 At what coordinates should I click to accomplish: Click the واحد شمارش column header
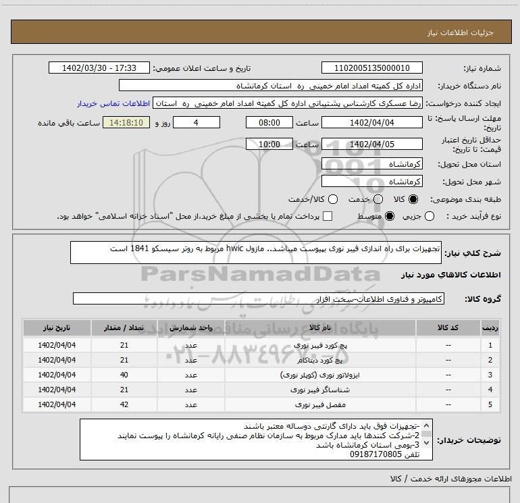(191, 328)
